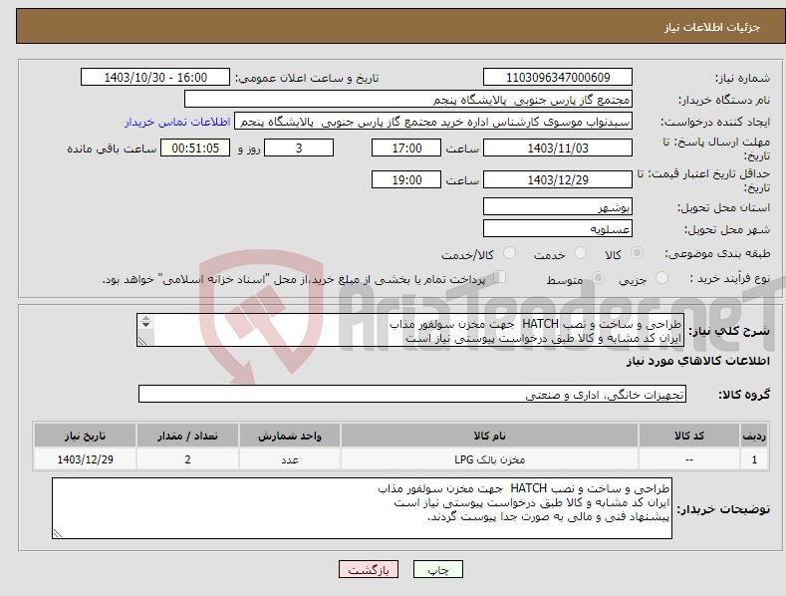Click the واحد شمارش column header
This screenshot has width=786, height=596.
(x=290, y=436)
